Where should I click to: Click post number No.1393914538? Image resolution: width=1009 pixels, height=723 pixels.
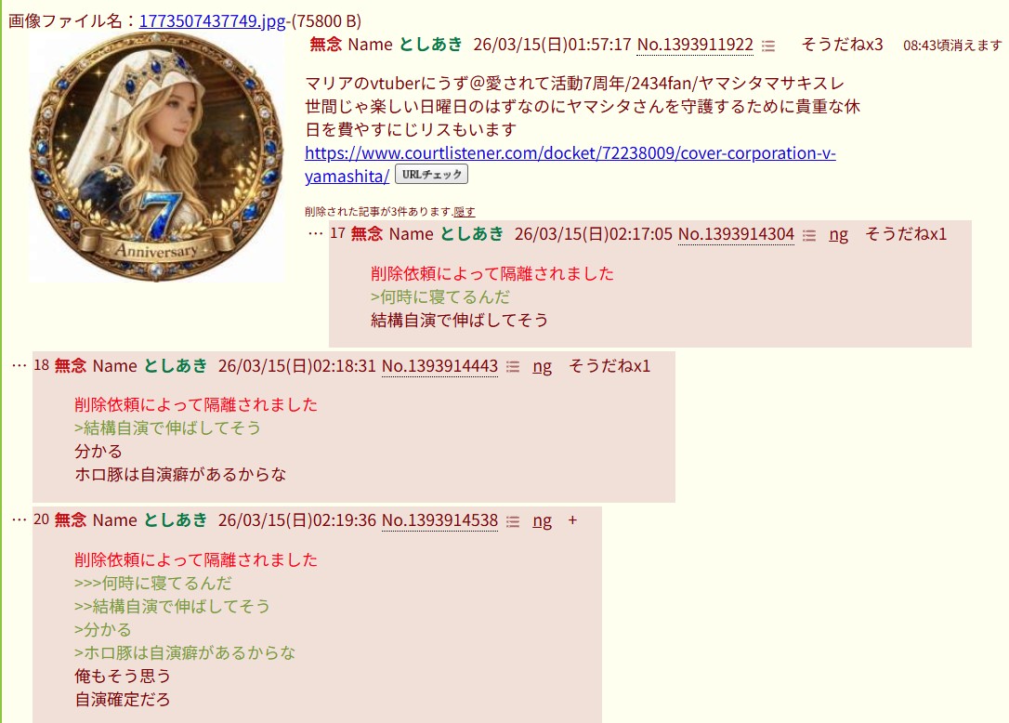(439, 520)
